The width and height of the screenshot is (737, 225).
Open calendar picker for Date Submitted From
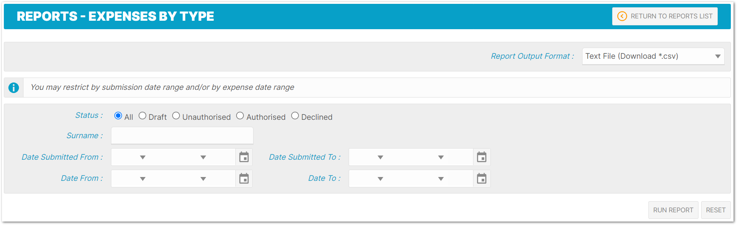(x=244, y=157)
